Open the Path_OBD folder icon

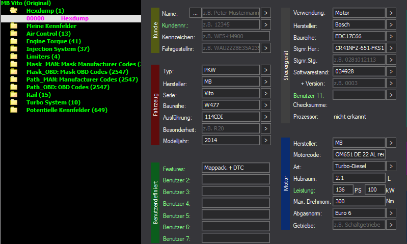point(14,87)
